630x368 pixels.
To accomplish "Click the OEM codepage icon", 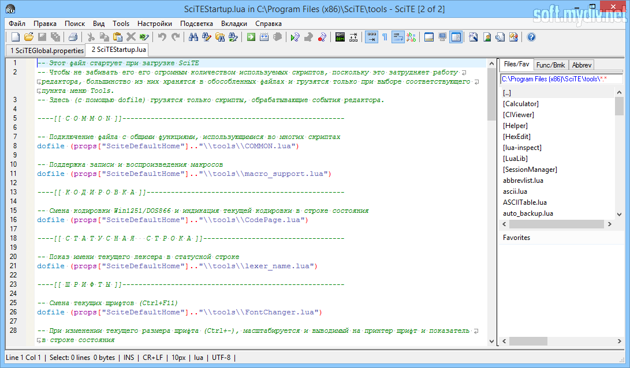I will click(340, 37).
